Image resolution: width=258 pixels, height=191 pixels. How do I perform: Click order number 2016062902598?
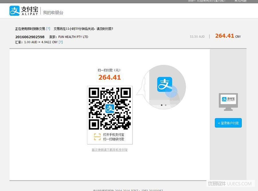tap(30, 37)
